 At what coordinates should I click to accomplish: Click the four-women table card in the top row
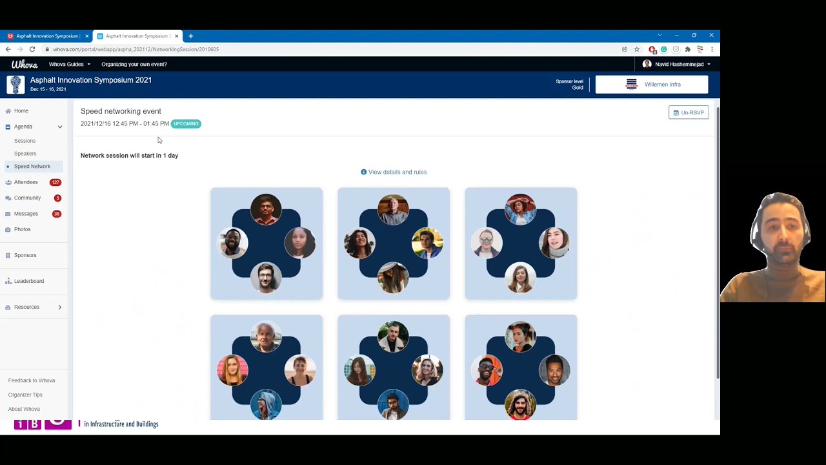pos(521,243)
